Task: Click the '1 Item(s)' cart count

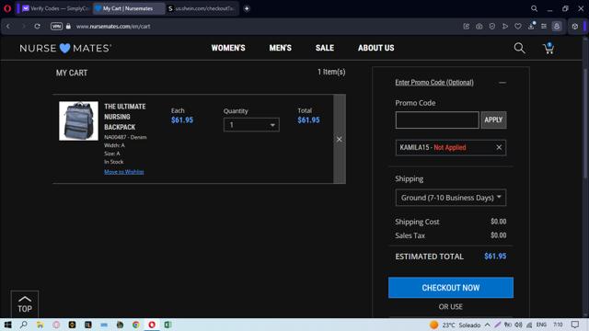Action: tap(331, 72)
